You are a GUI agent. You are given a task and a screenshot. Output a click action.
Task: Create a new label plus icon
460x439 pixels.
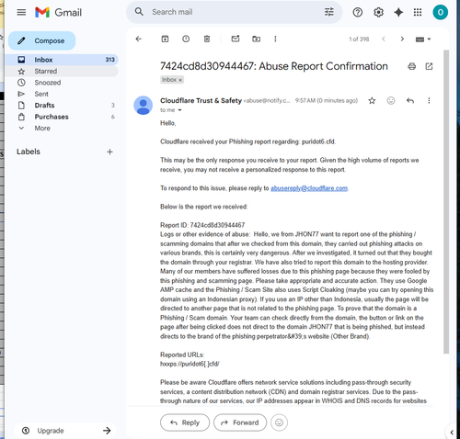pos(109,152)
